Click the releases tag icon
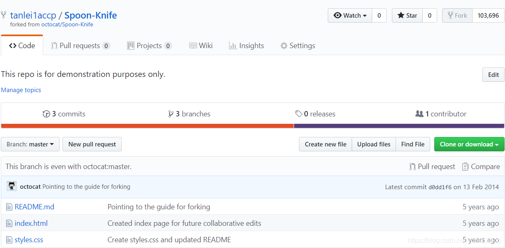Image resolution: width=505 pixels, height=248 pixels. coord(299,114)
